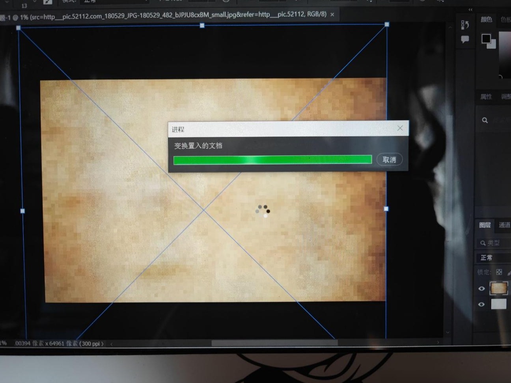Click the top-left transform handle
This screenshot has width=511, height=383.
click(18, 28)
